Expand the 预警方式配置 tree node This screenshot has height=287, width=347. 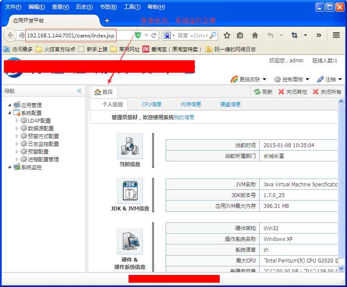[x=17, y=136]
